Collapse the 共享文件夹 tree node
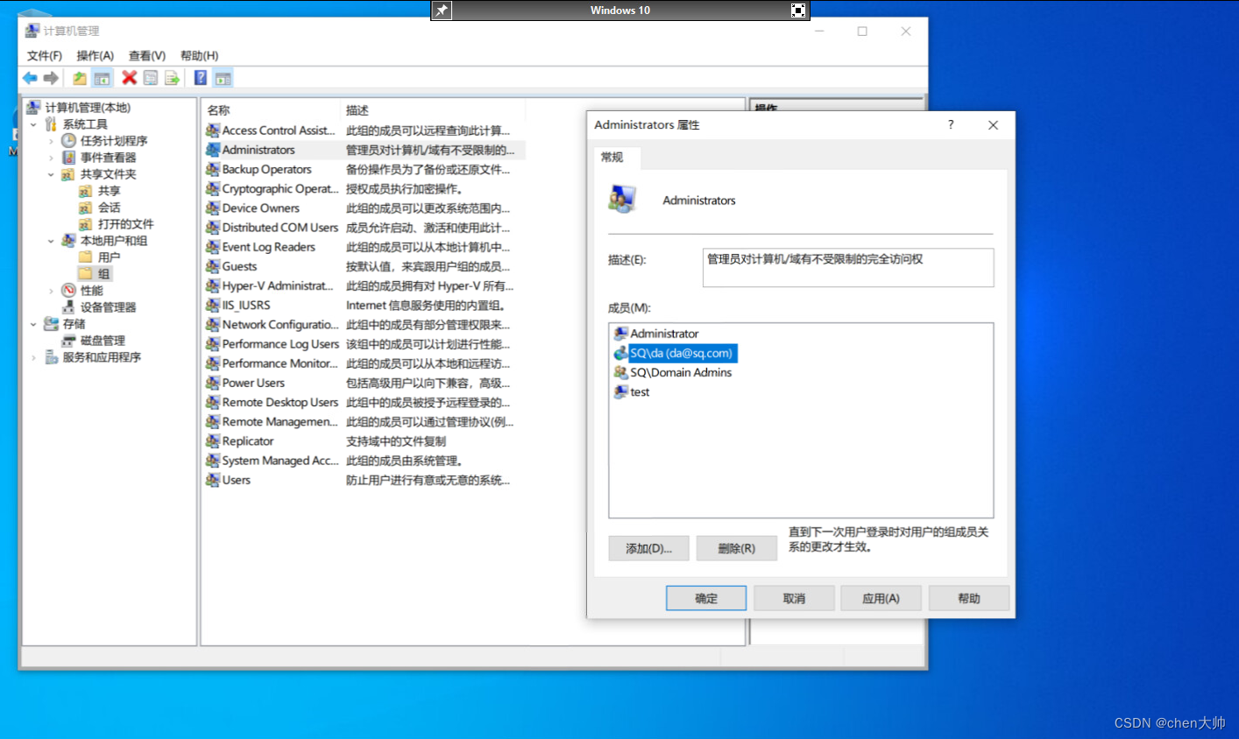The image size is (1239, 739). pos(51,174)
